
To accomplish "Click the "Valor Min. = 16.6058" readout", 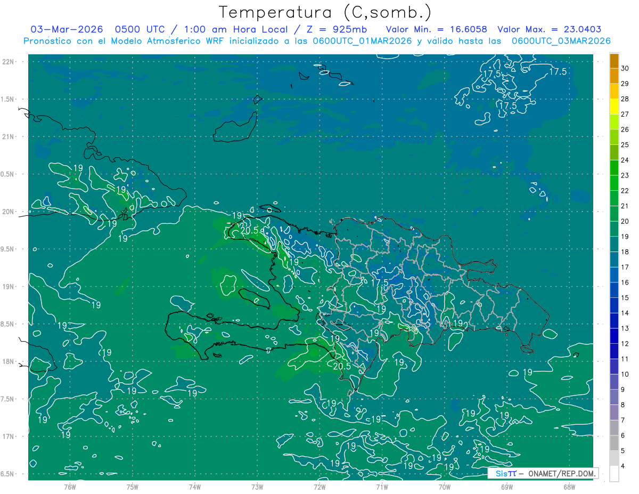I will [437, 29].
